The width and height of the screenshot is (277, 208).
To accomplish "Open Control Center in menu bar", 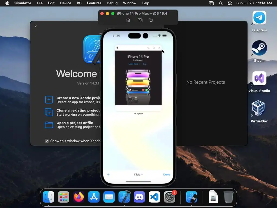I will click(229, 3).
